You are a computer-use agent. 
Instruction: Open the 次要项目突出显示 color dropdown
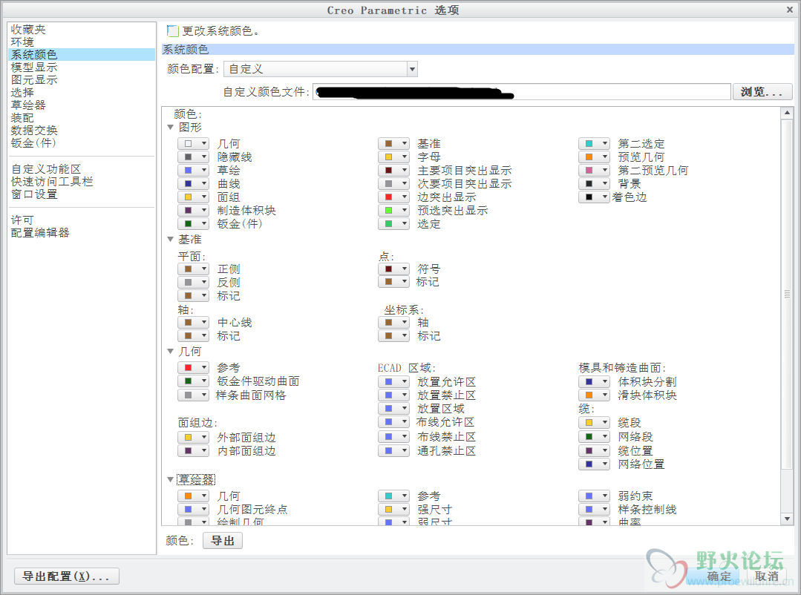(x=394, y=183)
